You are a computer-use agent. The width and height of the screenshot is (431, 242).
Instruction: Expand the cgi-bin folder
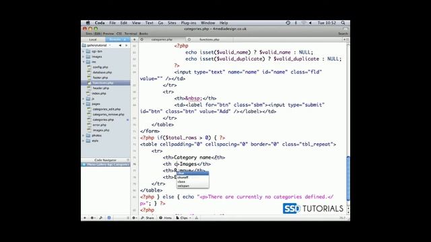84,51
